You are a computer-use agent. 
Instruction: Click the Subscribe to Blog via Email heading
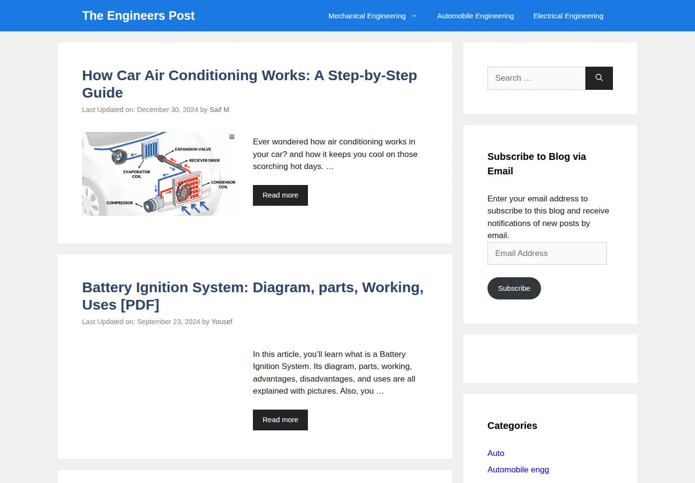[537, 164]
